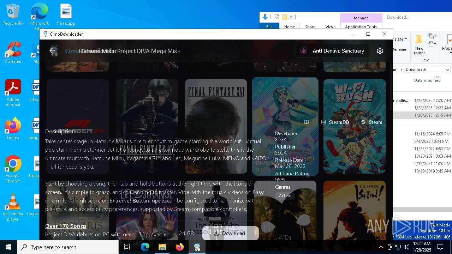Create a New folder from the ribbon
Image resolution: width=452 pixels, height=254 pixels.
click(x=419, y=45)
